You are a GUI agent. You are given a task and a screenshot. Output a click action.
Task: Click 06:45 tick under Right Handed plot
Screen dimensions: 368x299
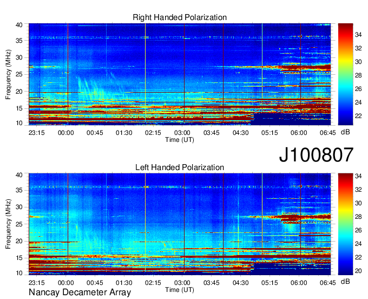(327, 133)
